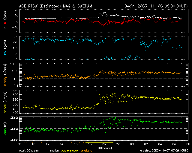Image resolution: width=192 pixels, height=153 pixels.
Task: Click the 20 hour tick label
Action: 104,144
